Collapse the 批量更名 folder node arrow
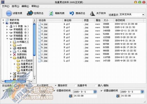The height and width of the screenshot is (104, 147). pyautogui.click(x=11, y=58)
